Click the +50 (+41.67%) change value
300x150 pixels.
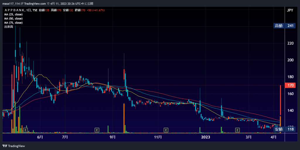click(x=96, y=10)
